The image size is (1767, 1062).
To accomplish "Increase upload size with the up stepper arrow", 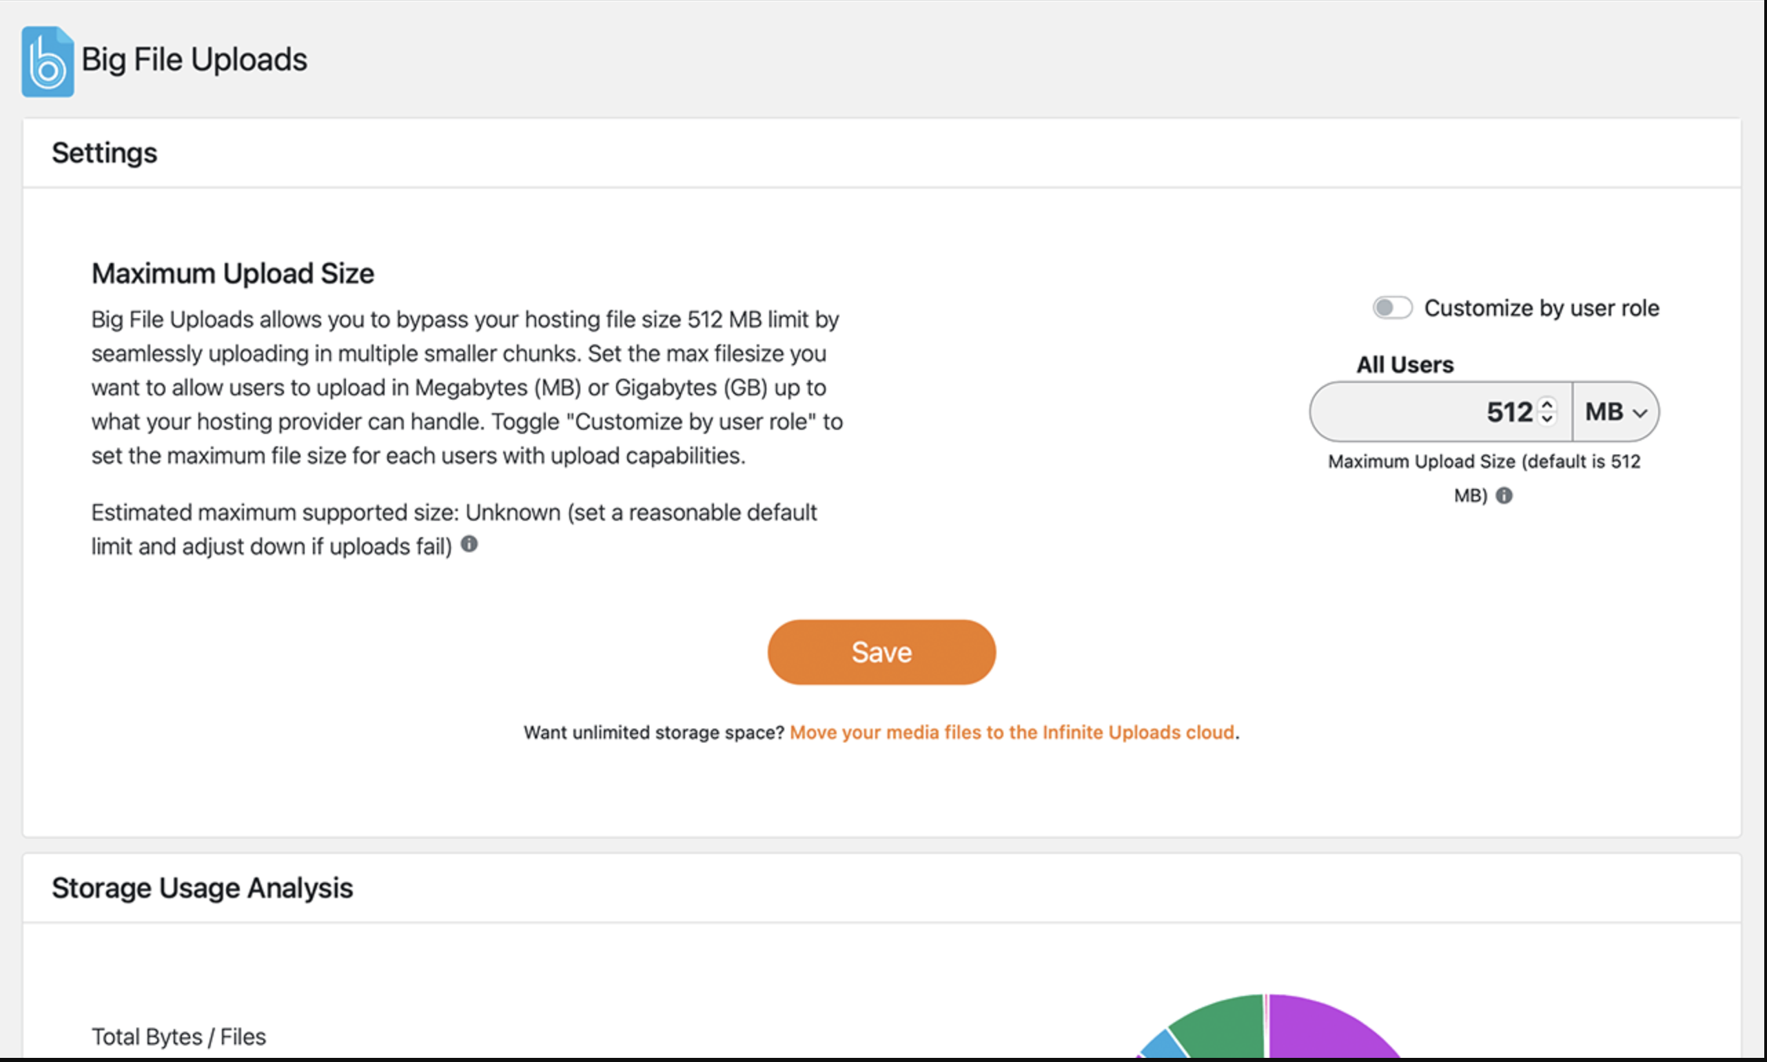I will click(x=1547, y=404).
